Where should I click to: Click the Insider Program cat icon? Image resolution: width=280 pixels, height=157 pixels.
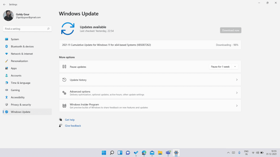(64, 106)
